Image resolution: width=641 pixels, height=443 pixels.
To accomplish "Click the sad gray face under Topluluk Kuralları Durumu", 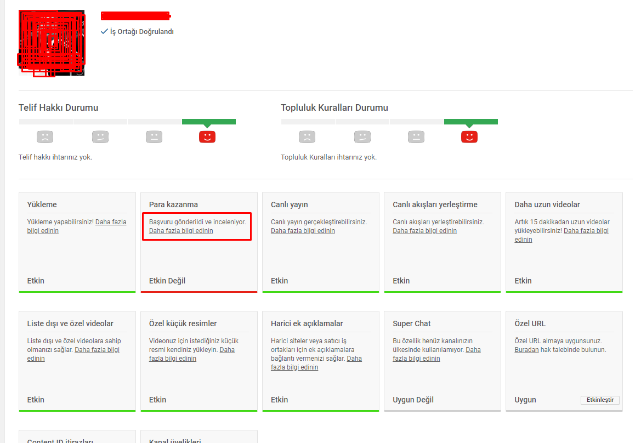I will pyautogui.click(x=307, y=137).
